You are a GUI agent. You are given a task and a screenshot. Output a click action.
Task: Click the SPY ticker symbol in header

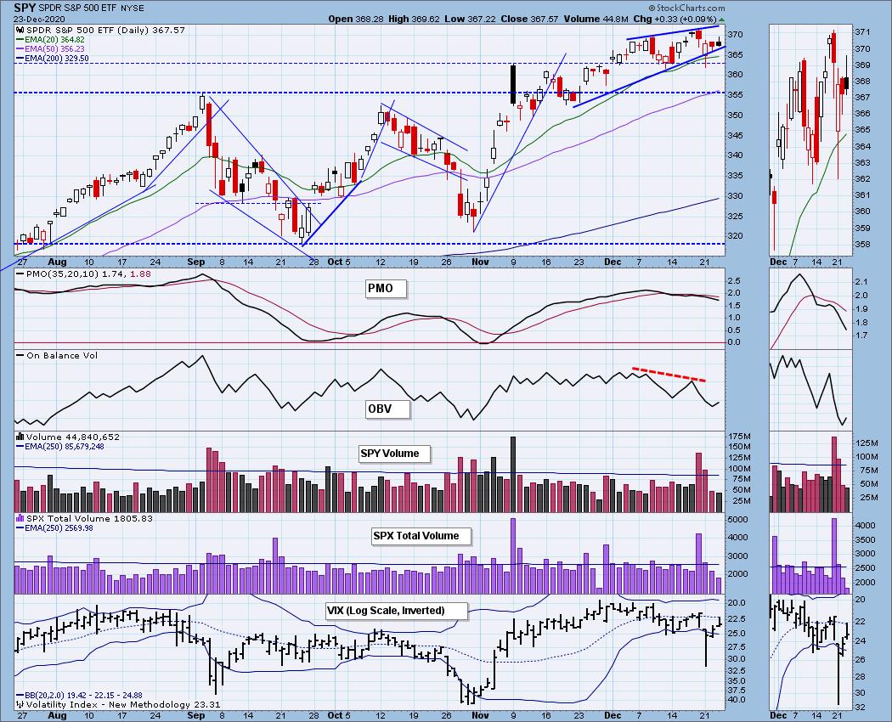(x=25, y=8)
